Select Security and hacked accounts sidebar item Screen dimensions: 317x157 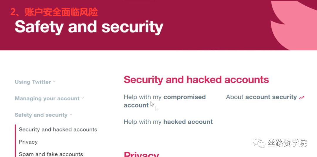[x=58, y=129]
